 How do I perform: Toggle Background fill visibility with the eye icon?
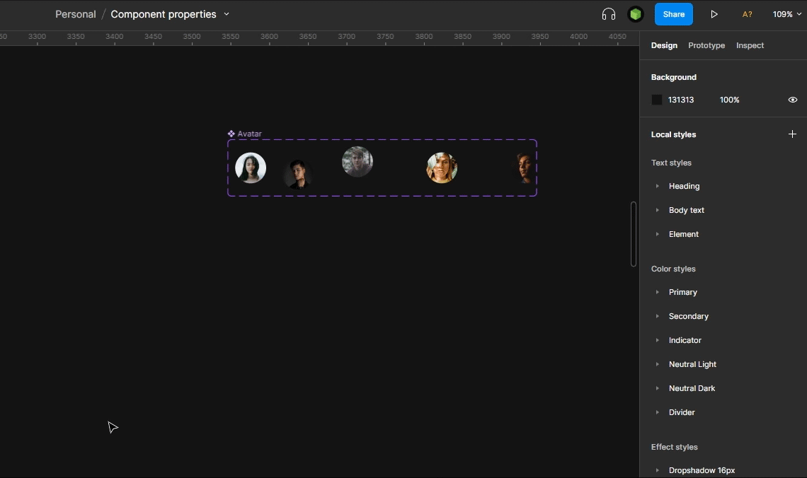tap(793, 100)
